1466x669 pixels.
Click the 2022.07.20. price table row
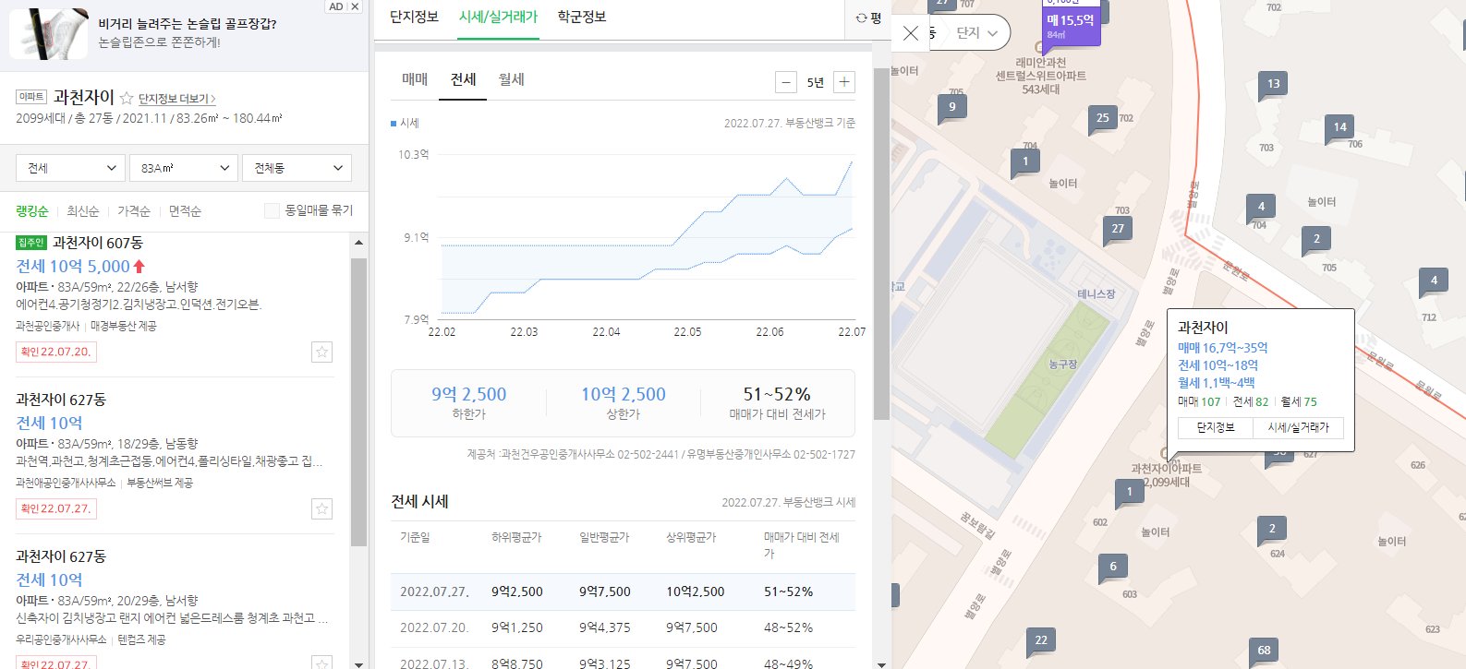click(623, 627)
